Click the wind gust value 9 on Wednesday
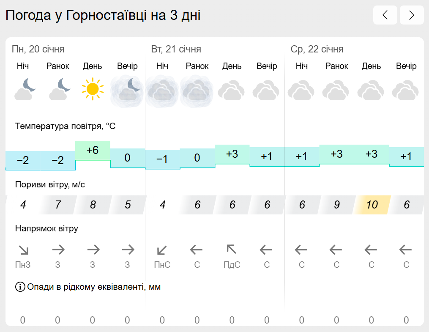The height and width of the screenshot is (332, 429). (x=336, y=205)
